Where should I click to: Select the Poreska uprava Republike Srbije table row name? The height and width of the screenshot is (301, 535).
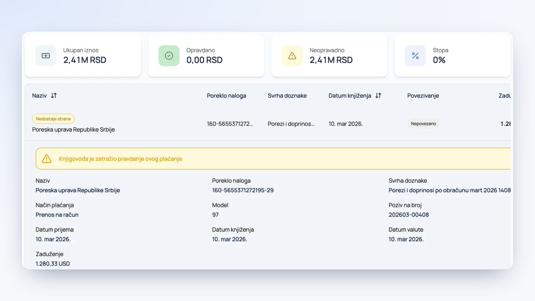pos(74,129)
